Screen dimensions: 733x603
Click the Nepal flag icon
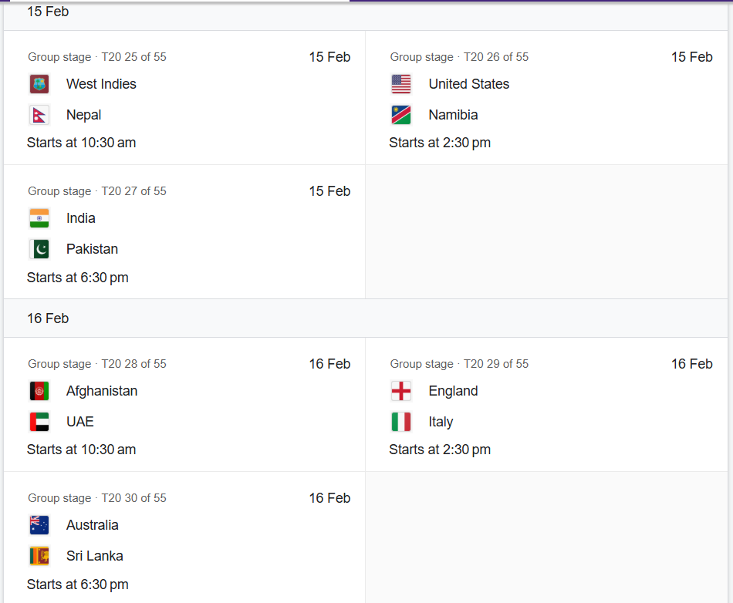(x=39, y=115)
